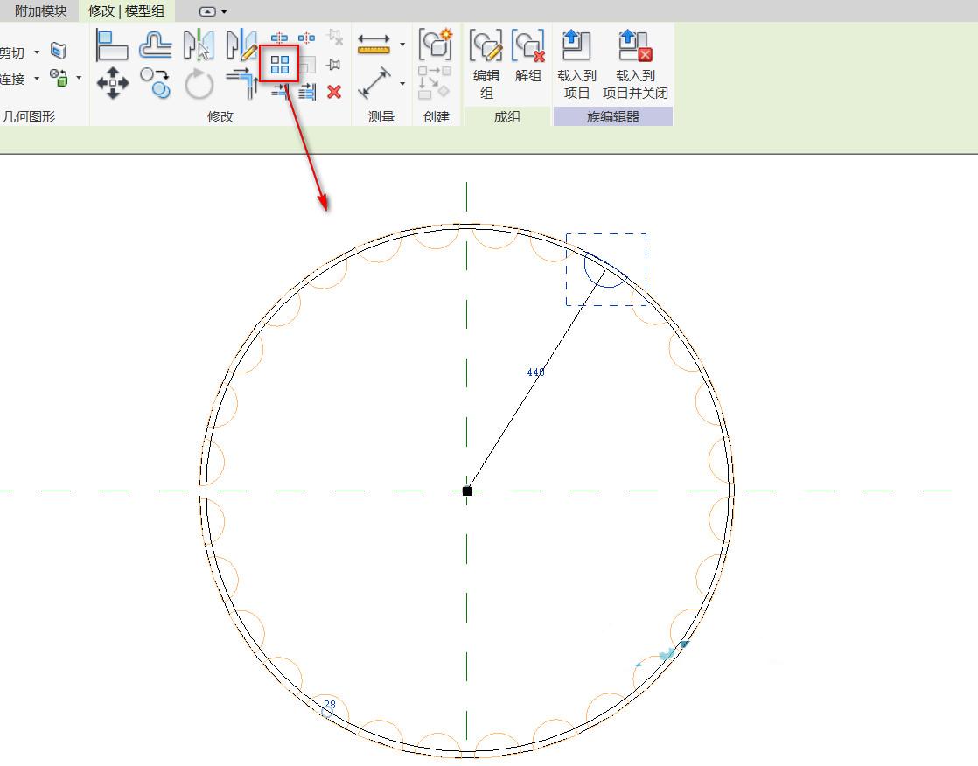Select the 修改|模型组 contextual tab

[x=128, y=11]
